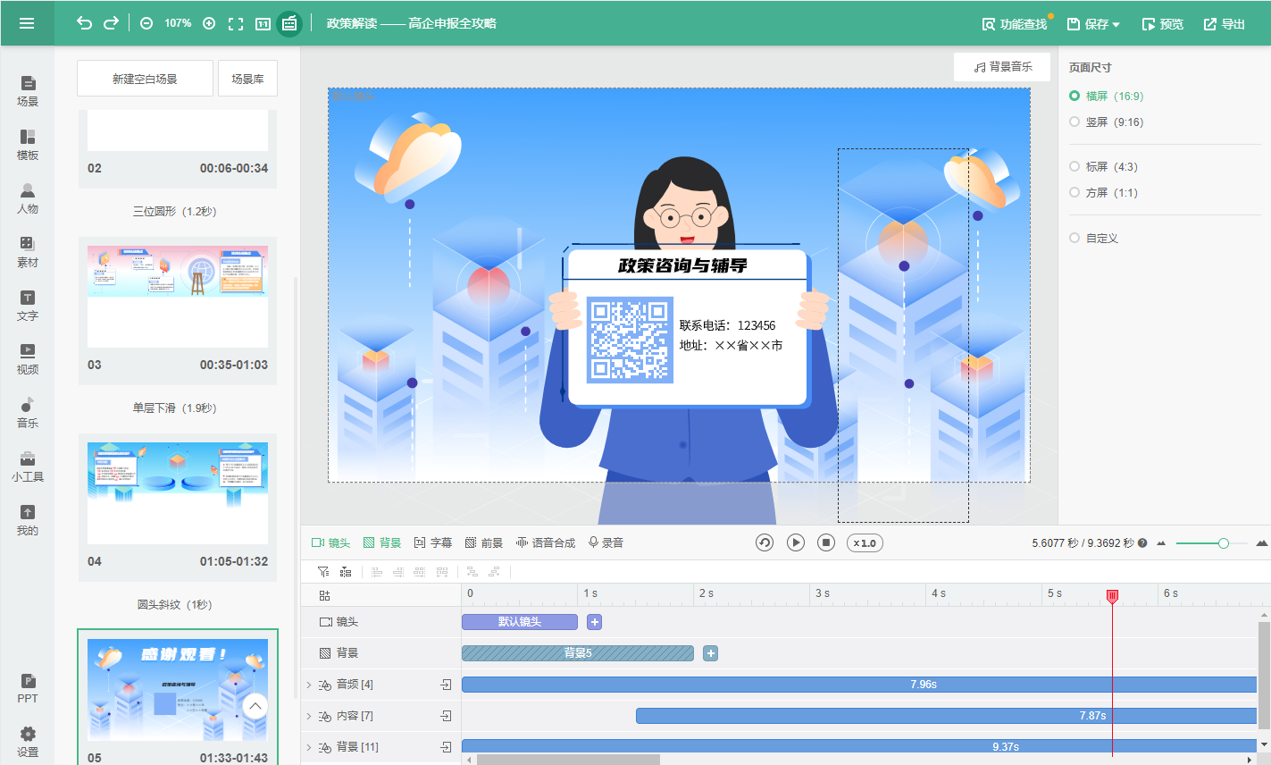Click 新建空白场景 button
Screen dimensions: 1271x765
(145, 79)
